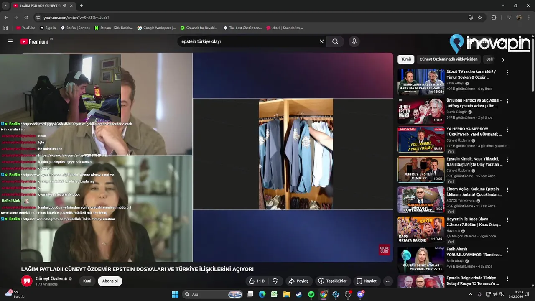Open options menu for 'Sözcü TV neden karartıldı?' video

507,72
